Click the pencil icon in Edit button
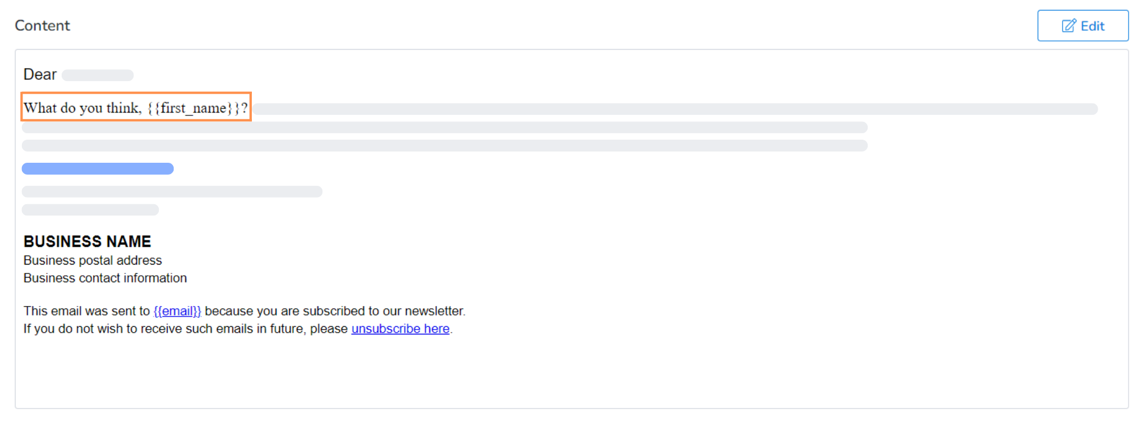1138x422 pixels. 1069,26
